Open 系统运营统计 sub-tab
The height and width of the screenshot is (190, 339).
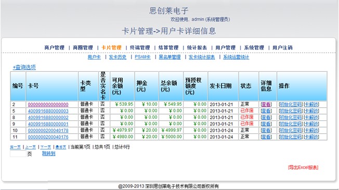236,57
